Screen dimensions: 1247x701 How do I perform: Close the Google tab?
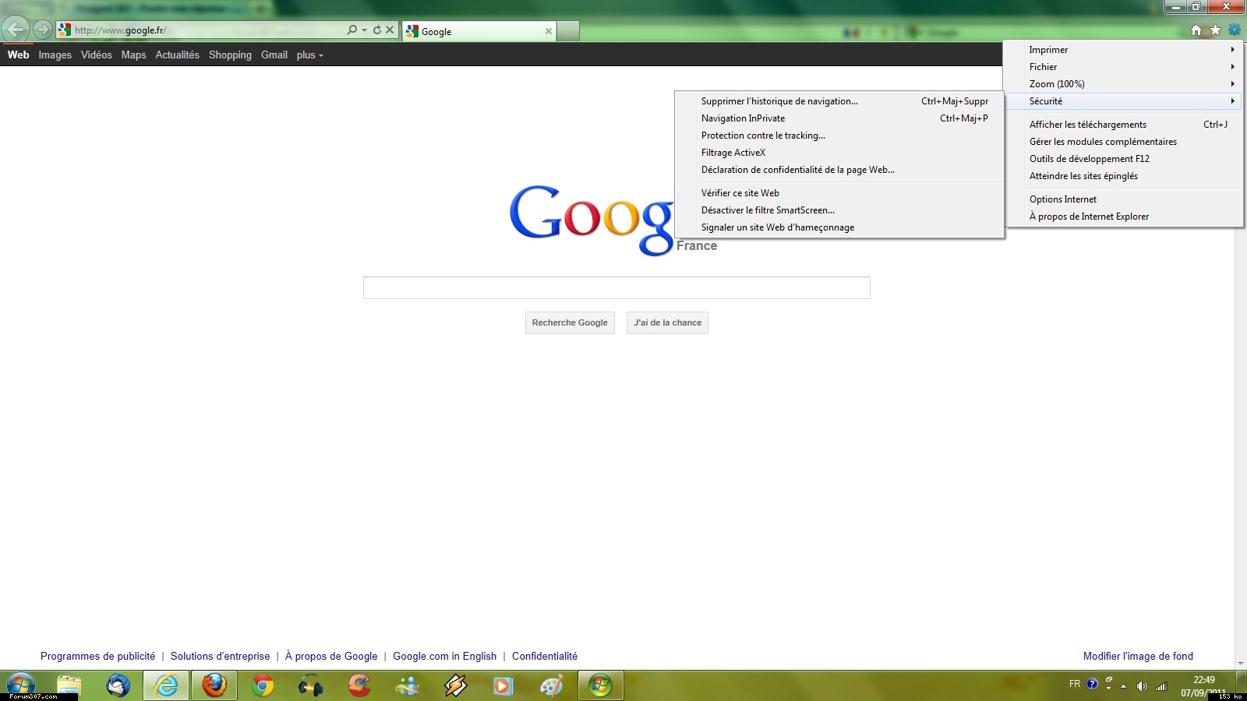click(549, 31)
